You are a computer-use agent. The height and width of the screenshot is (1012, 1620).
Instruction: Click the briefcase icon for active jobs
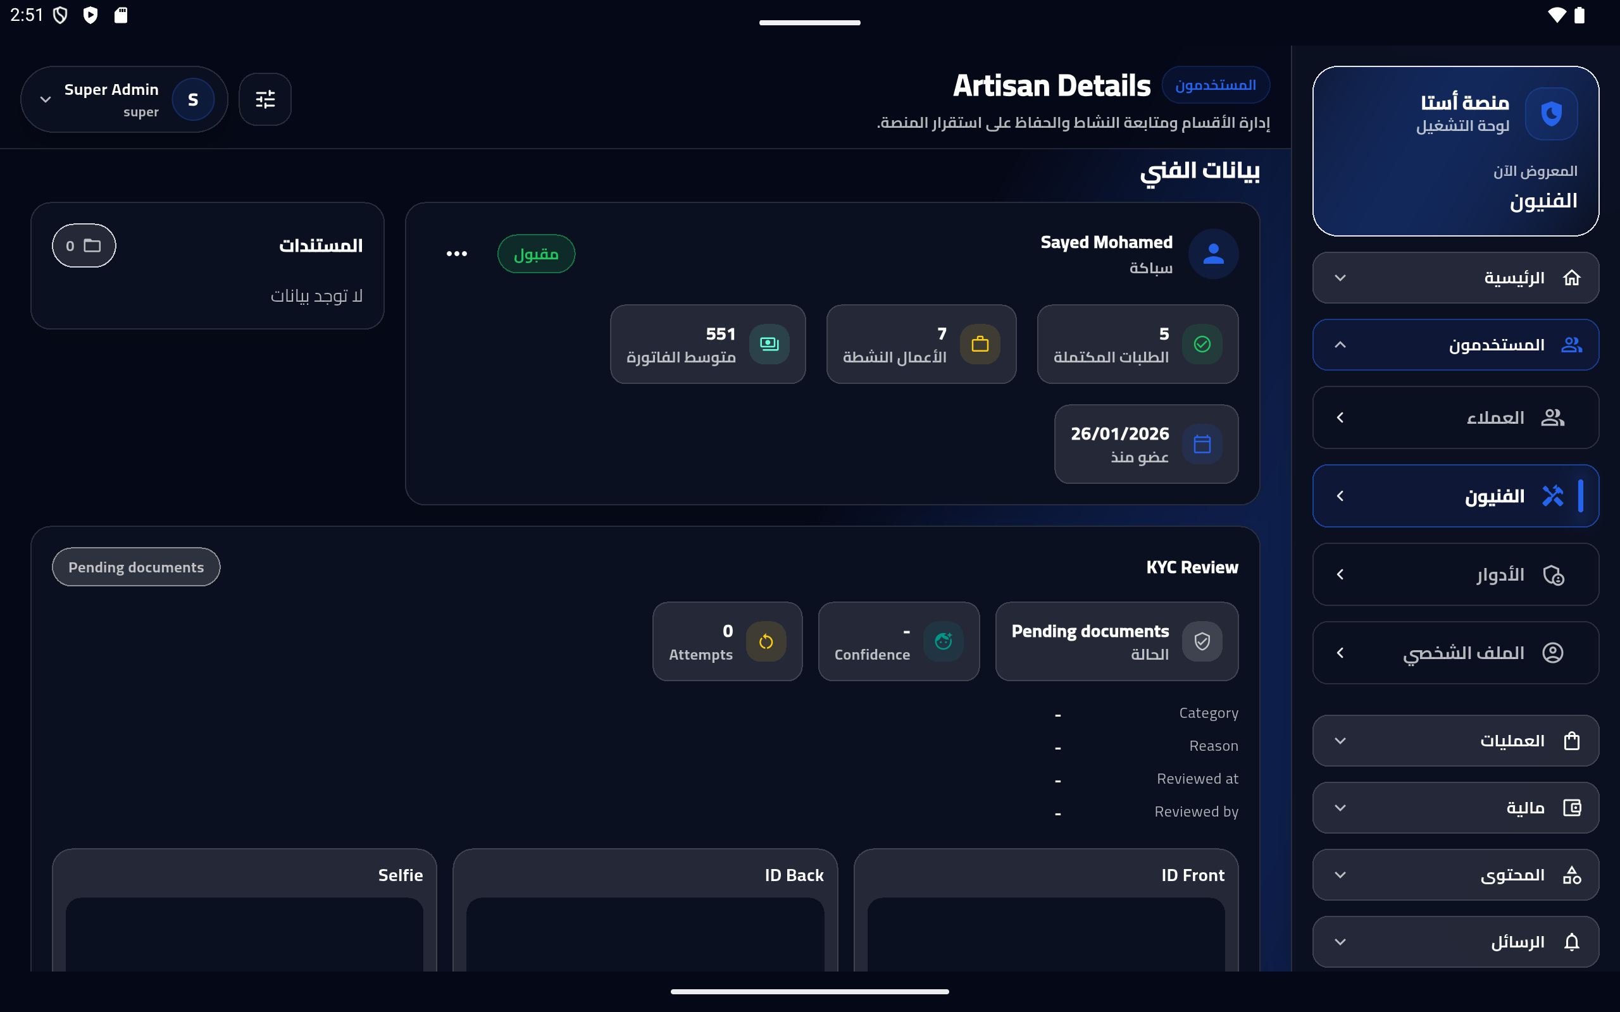pyautogui.click(x=980, y=344)
